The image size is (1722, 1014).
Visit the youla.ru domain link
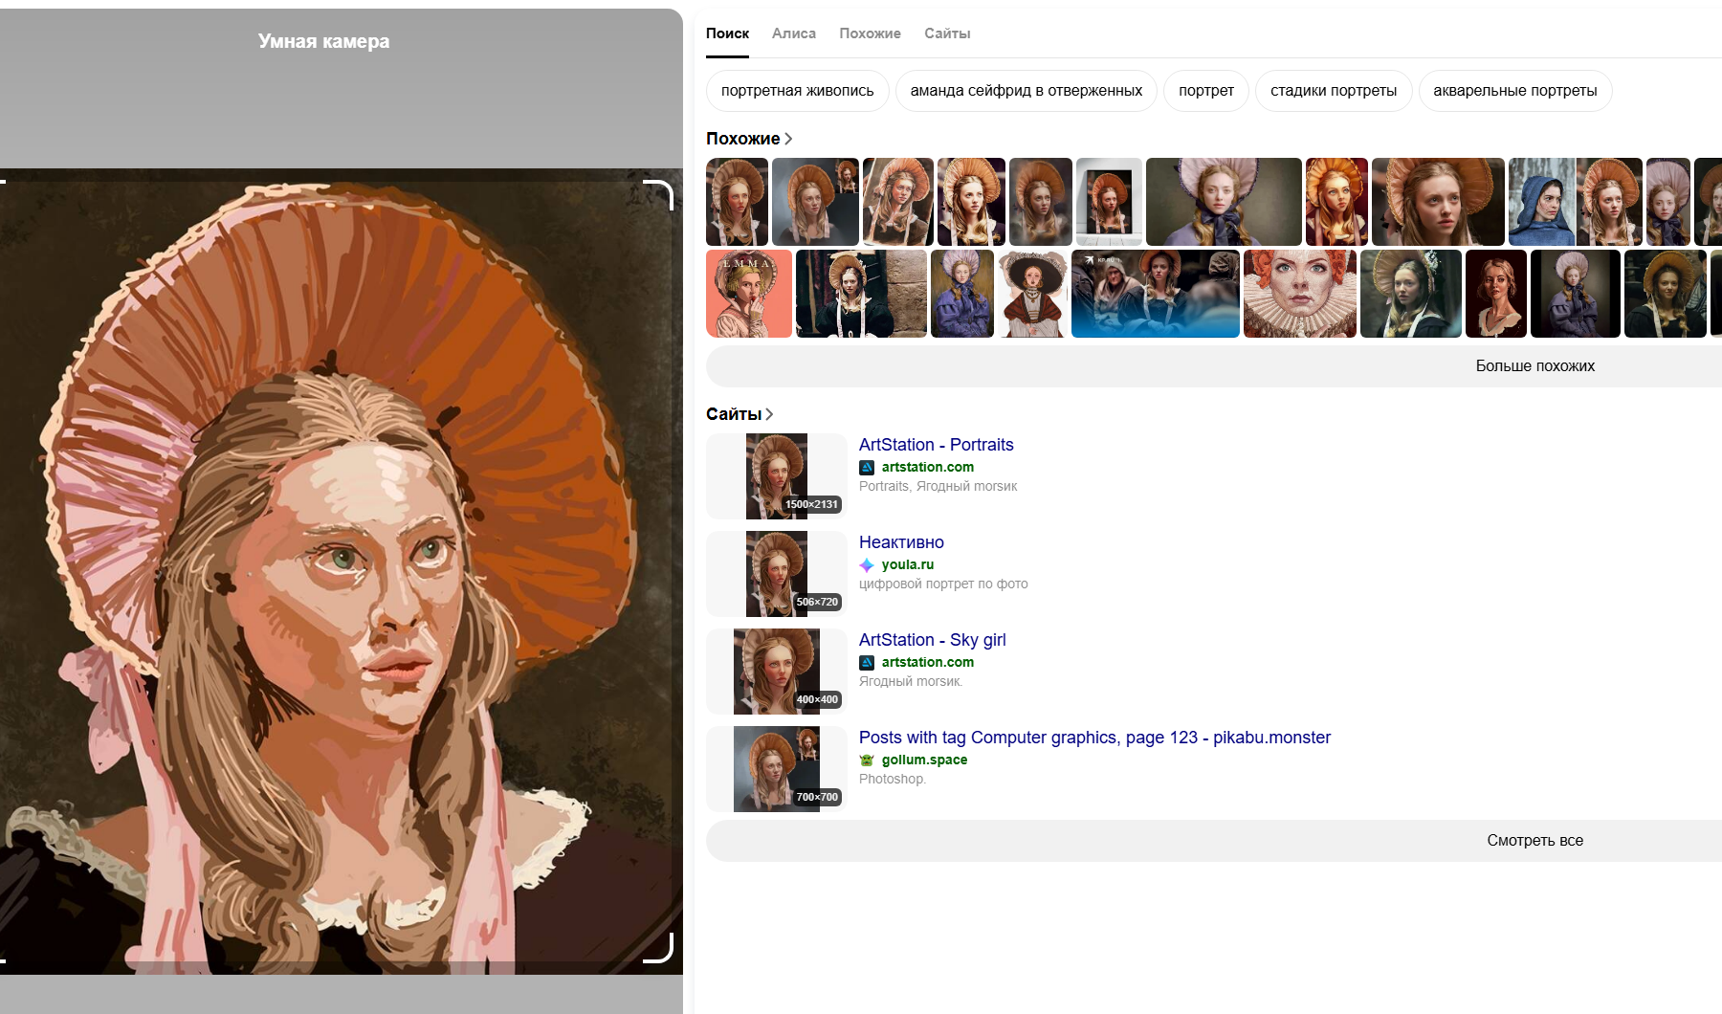pyautogui.click(x=908, y=565)
